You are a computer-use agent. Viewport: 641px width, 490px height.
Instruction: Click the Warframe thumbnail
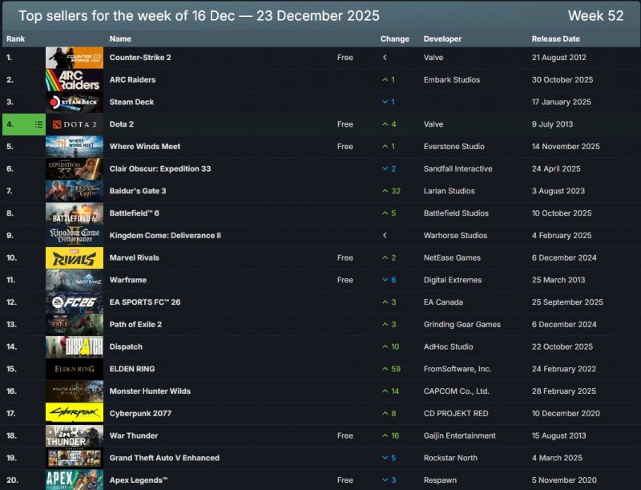[x=75, y=280]
